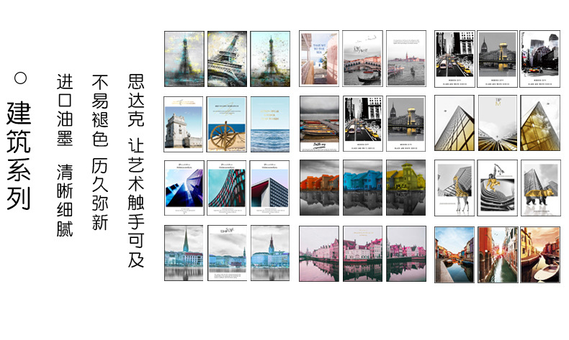Select the 'TIP' golden skyscrapers sky-view print
Screen dimensions: 569x340
click(497, 124)
